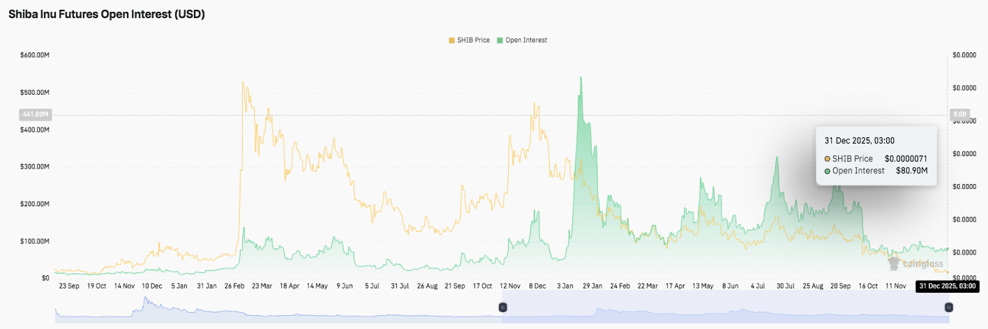Click the coinglass watermark logo
This screenshot has width=988, height=329.
point(915,263)
